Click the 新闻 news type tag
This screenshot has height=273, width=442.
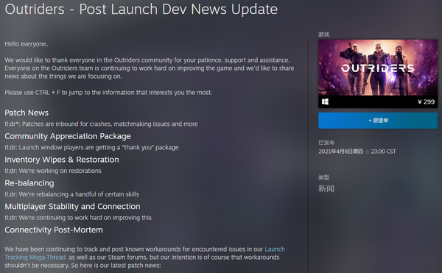tap(326, 188)
